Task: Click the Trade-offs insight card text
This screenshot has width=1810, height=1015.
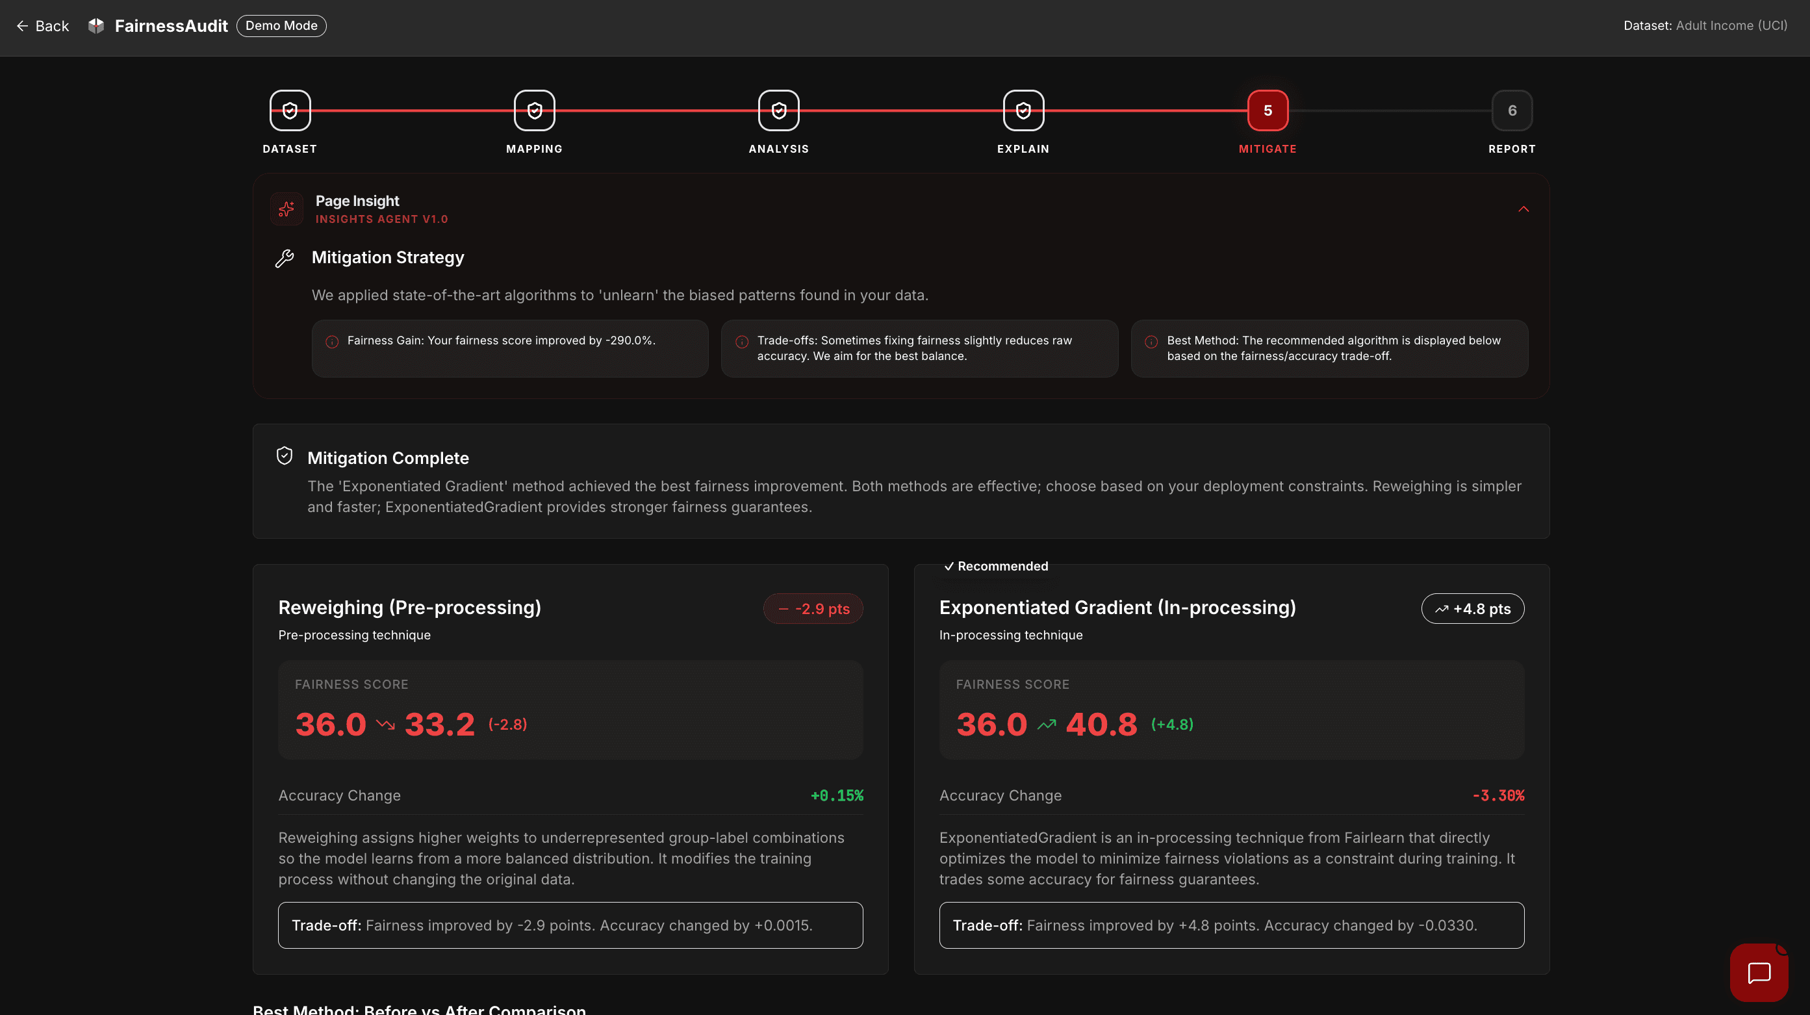Action: [x=915, y=348]
